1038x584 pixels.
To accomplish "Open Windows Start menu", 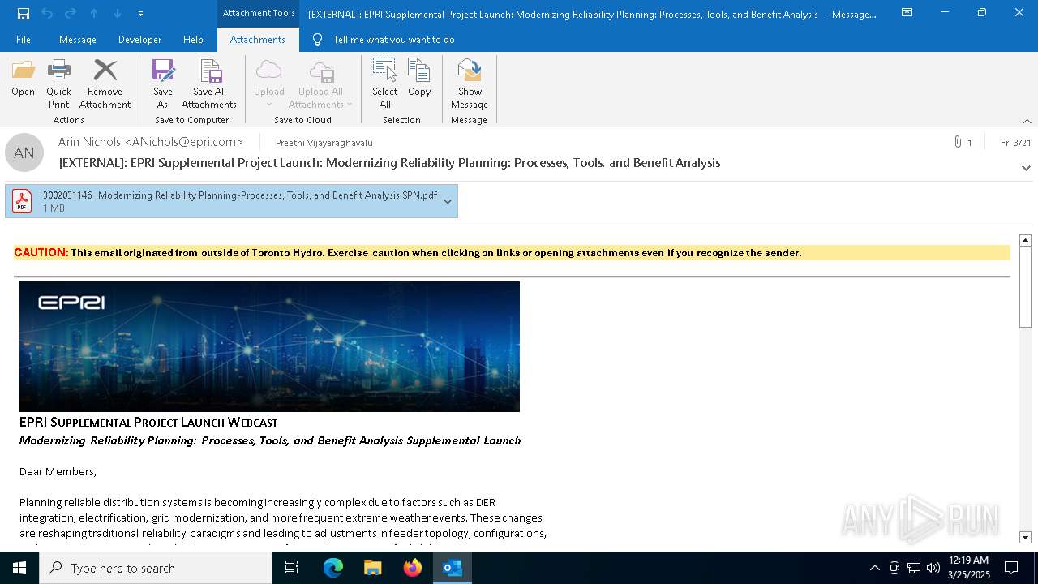I will 19,568.
